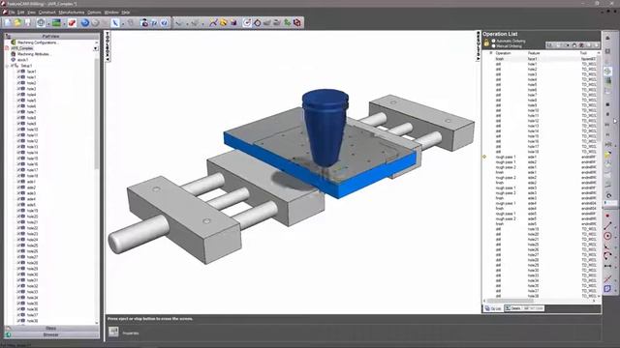Screen dimensions: 620x348
Task: Open the Construct menu
Action: point(47,13)
